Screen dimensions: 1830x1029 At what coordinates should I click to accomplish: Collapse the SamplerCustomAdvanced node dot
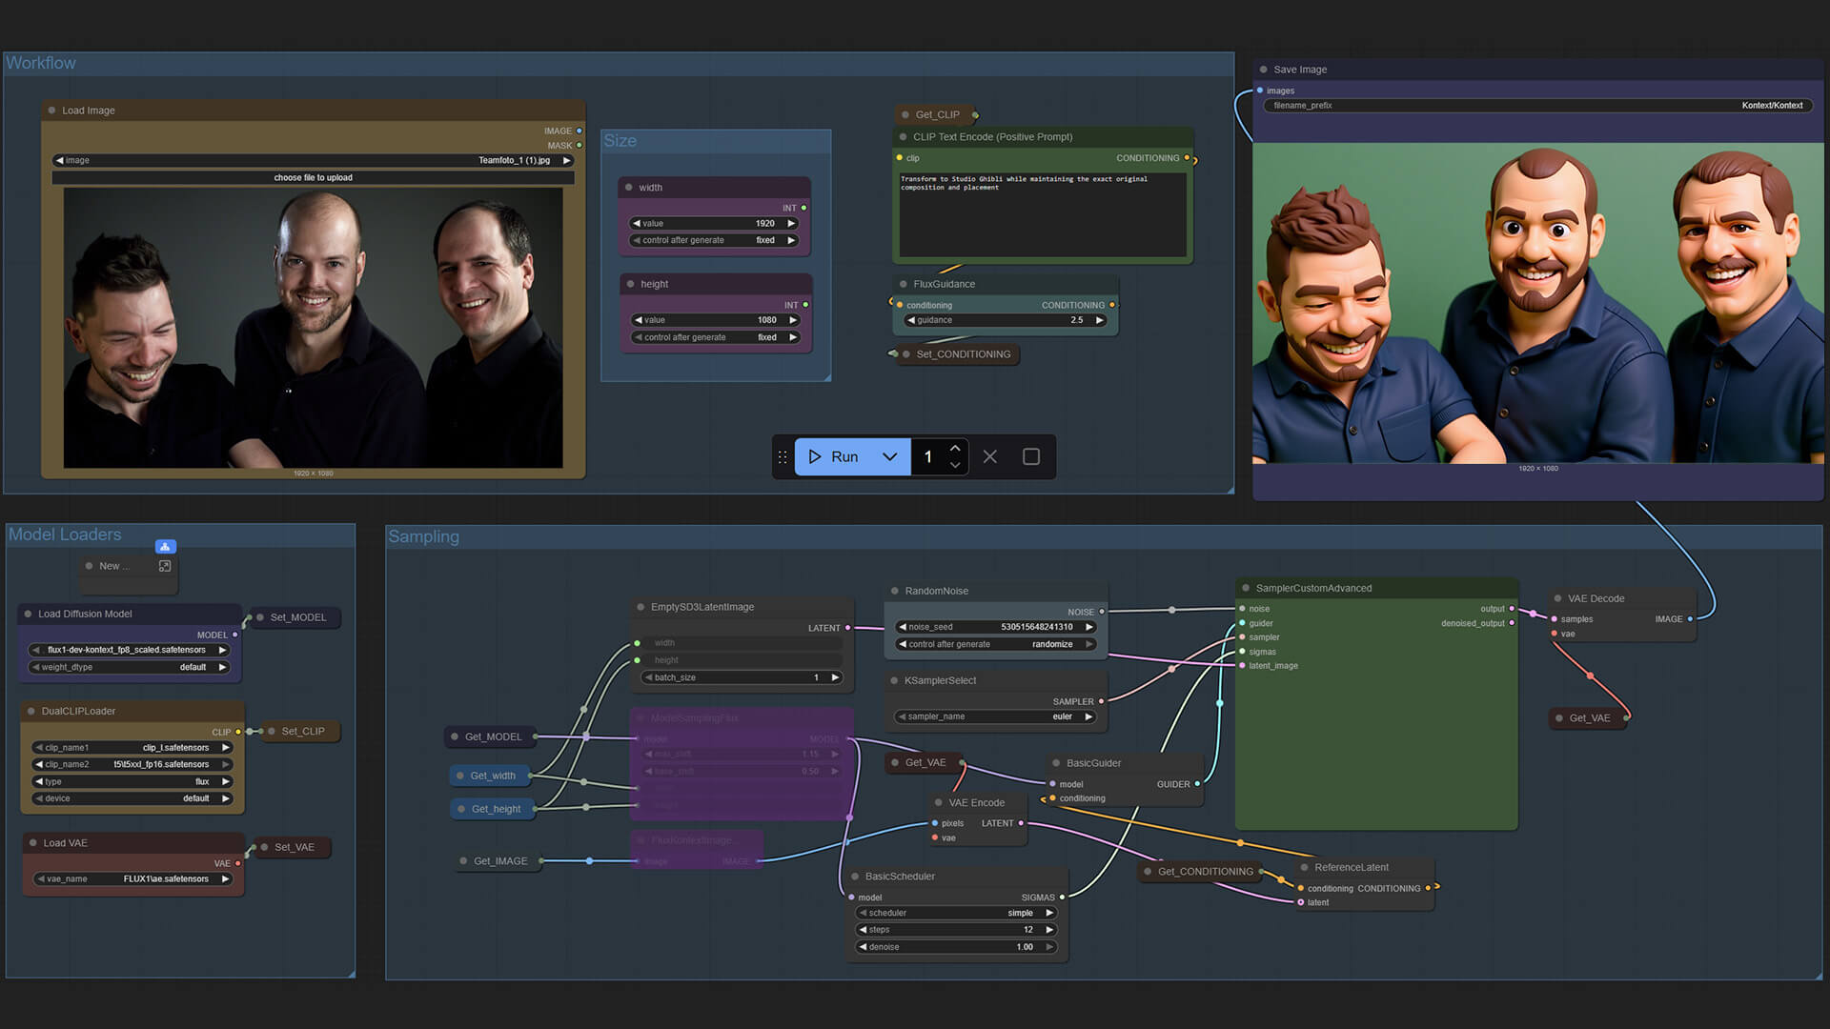click(1245, 588)
